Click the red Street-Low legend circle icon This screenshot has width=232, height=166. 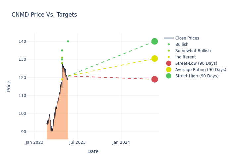coord(169,63)
